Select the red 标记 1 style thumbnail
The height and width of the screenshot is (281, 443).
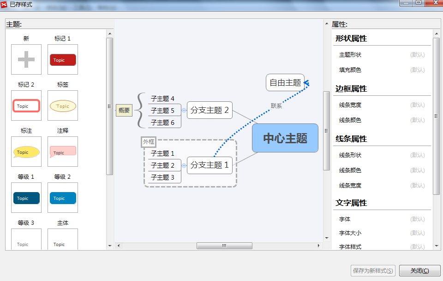(62, 59)
